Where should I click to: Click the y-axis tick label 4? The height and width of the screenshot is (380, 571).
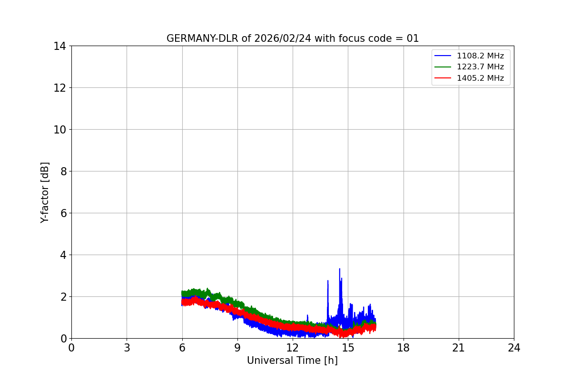[62, 255]
